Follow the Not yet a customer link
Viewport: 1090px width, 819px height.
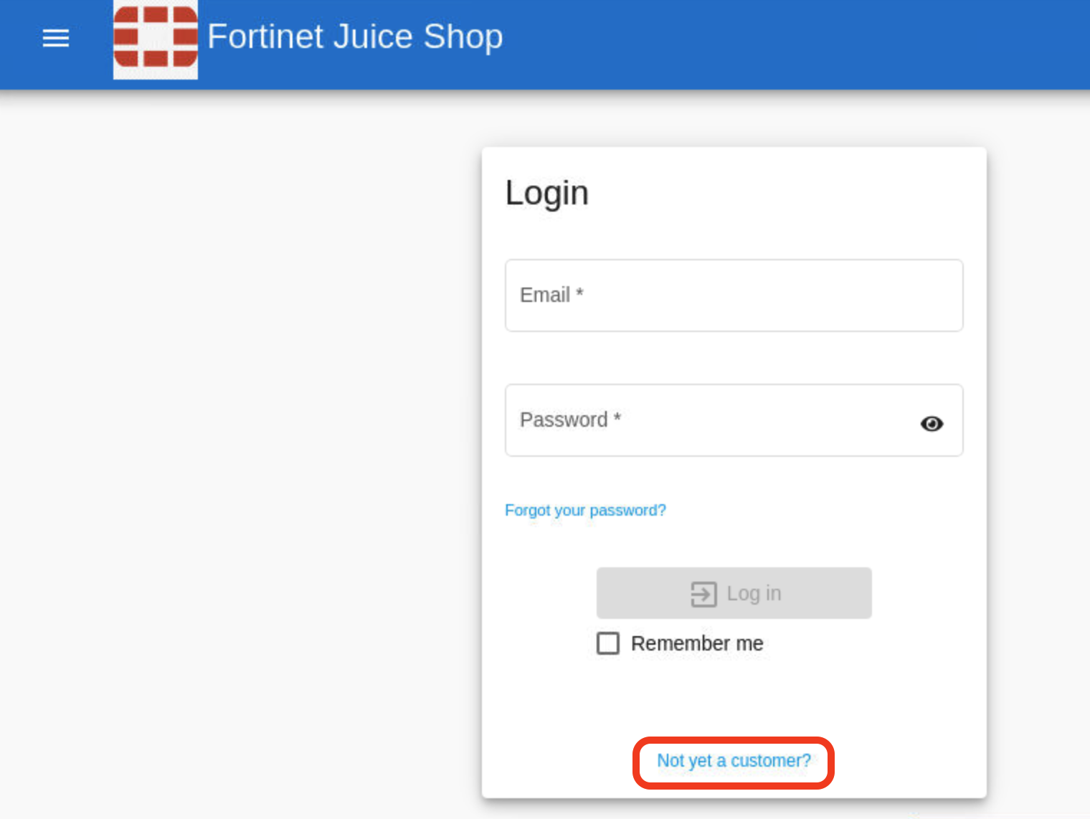pyautogui.click(x=734, y=761)
